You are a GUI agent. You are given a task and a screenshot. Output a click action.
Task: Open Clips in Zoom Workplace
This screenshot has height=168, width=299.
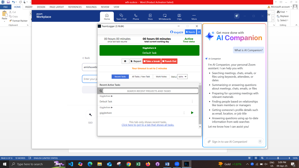(x=179, y=17)
